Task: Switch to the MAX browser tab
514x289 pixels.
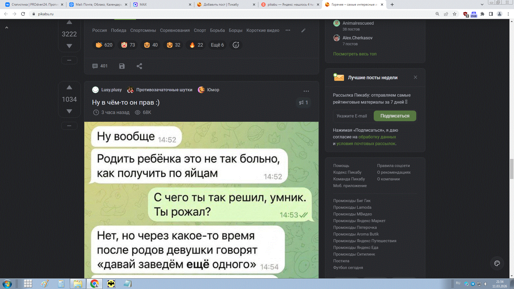Action: (162, 5)
